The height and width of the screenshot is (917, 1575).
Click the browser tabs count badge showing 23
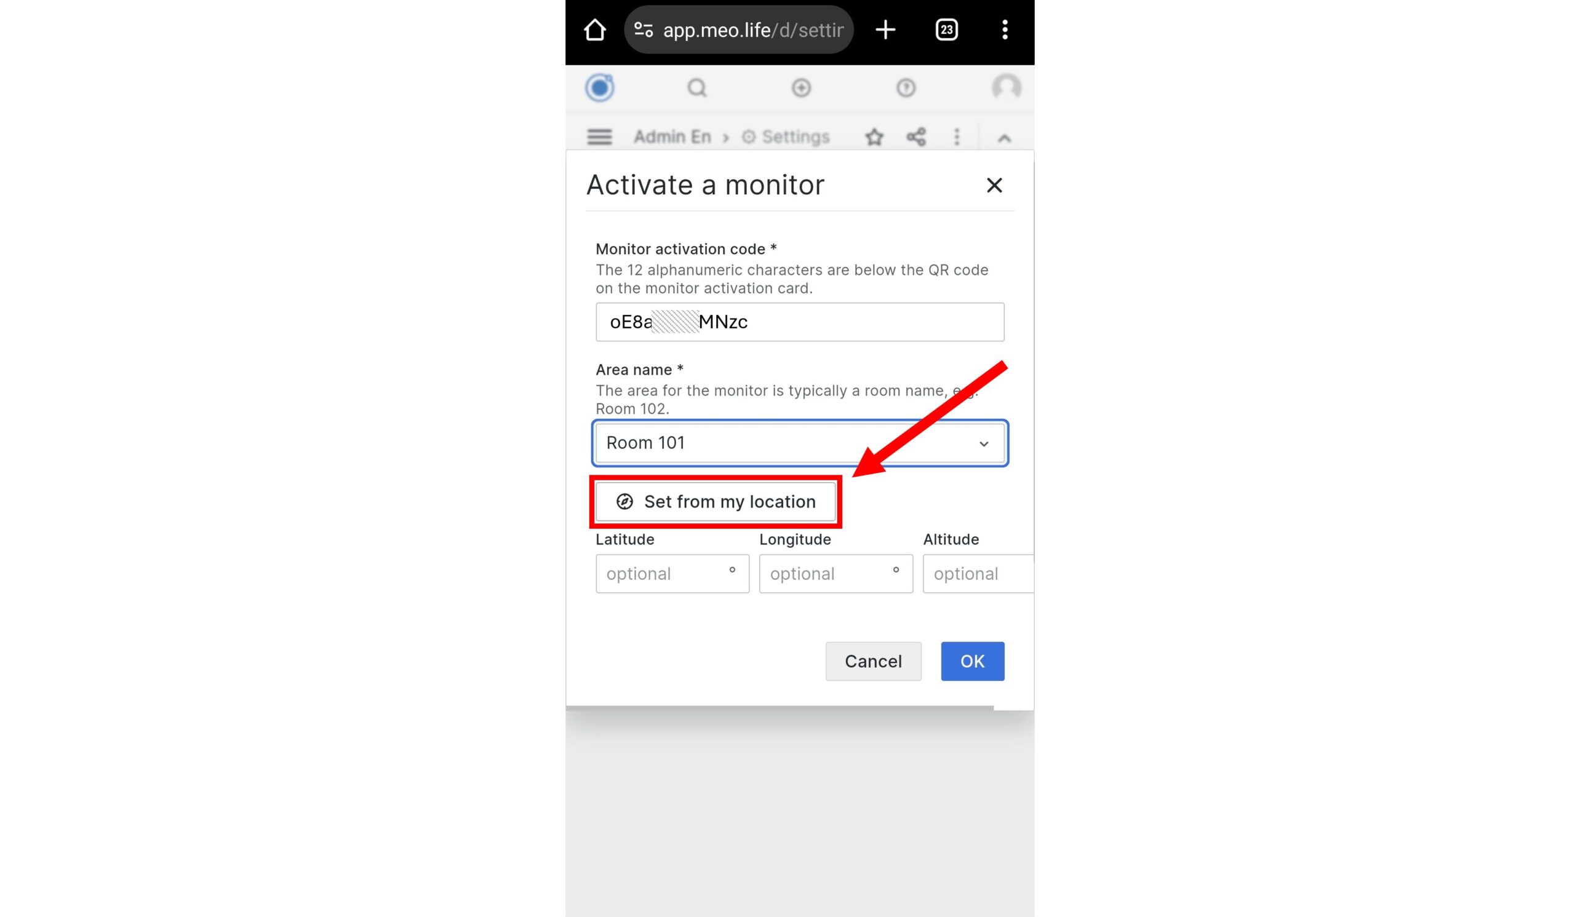(x=946, y=30)
